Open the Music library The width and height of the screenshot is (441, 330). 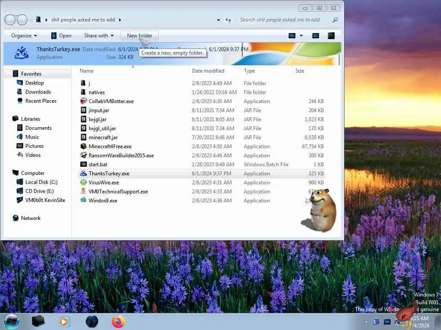32,137
